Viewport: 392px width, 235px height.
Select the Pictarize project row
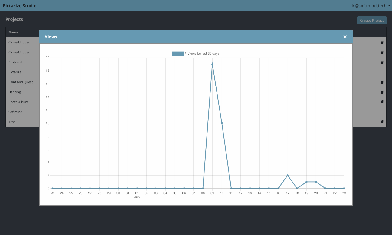point(15,72)
